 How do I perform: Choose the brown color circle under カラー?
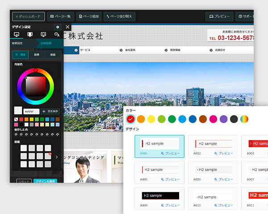pyautogui.click(x=203, y=119)
